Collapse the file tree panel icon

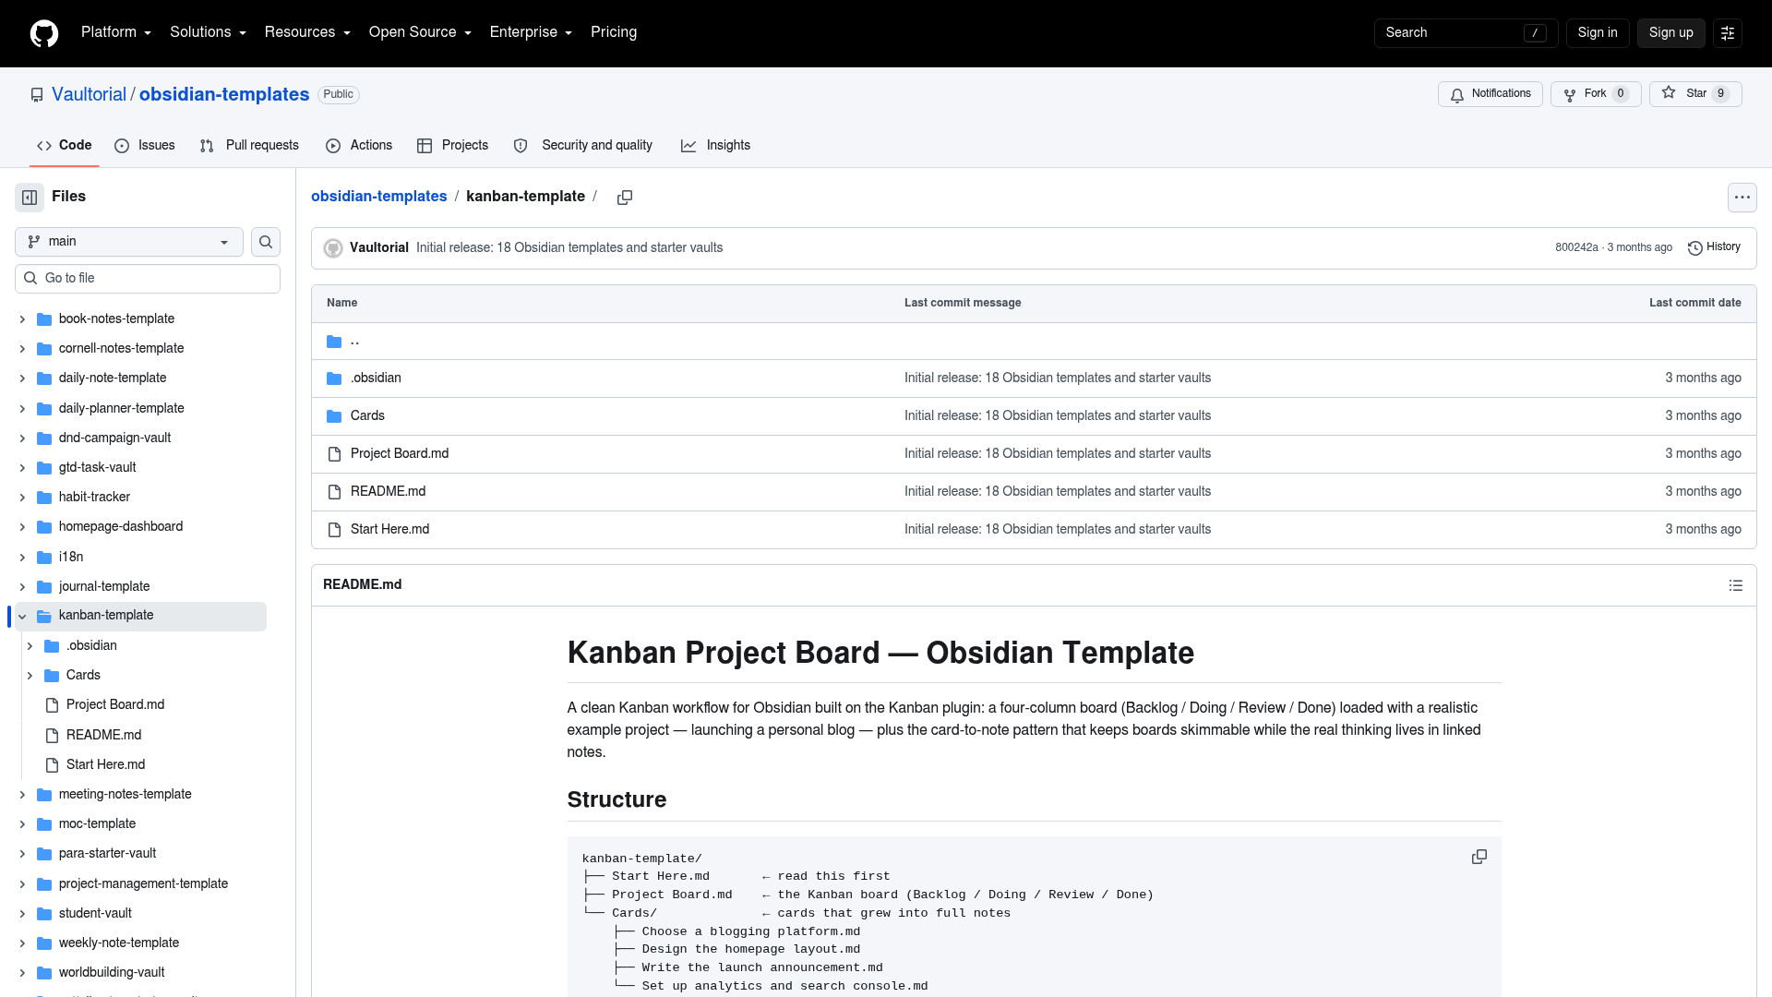[30, 197]
